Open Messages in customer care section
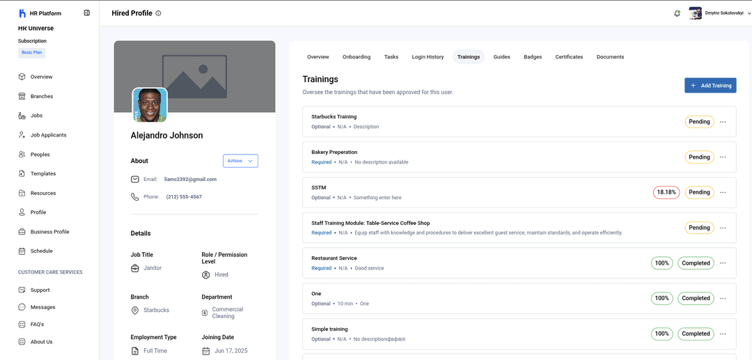 pyautogui.click(x=42, y=307)
